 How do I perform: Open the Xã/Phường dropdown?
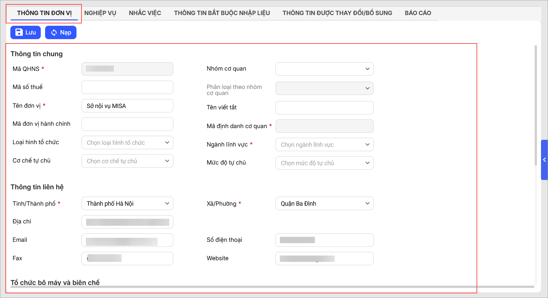pyautogui.click(x=324, y=203)
